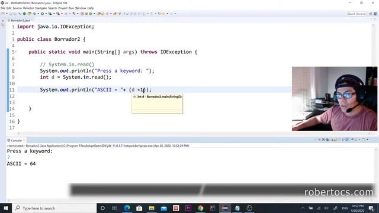Toggle the Pin Console icon
Screen dimensions: 379x213
point(352,140)
